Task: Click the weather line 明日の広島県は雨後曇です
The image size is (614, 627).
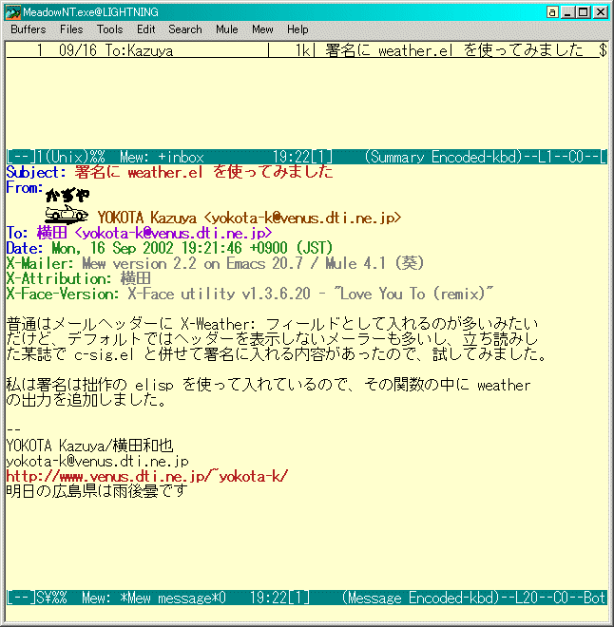Action: click(x=97, y=491)
